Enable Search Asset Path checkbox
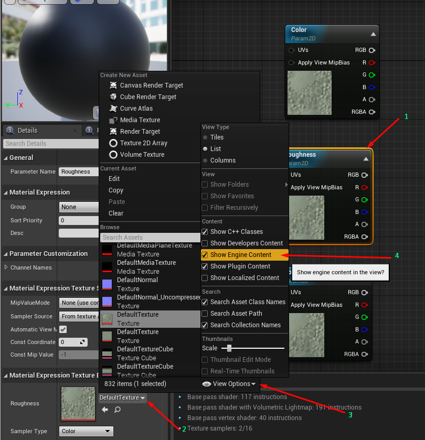 205,314
